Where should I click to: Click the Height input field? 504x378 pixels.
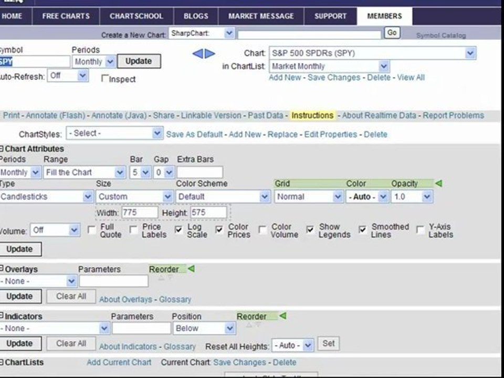click(208, 213)
